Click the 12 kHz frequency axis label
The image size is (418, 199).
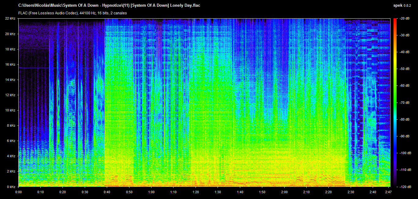click(x=10, y=95)
